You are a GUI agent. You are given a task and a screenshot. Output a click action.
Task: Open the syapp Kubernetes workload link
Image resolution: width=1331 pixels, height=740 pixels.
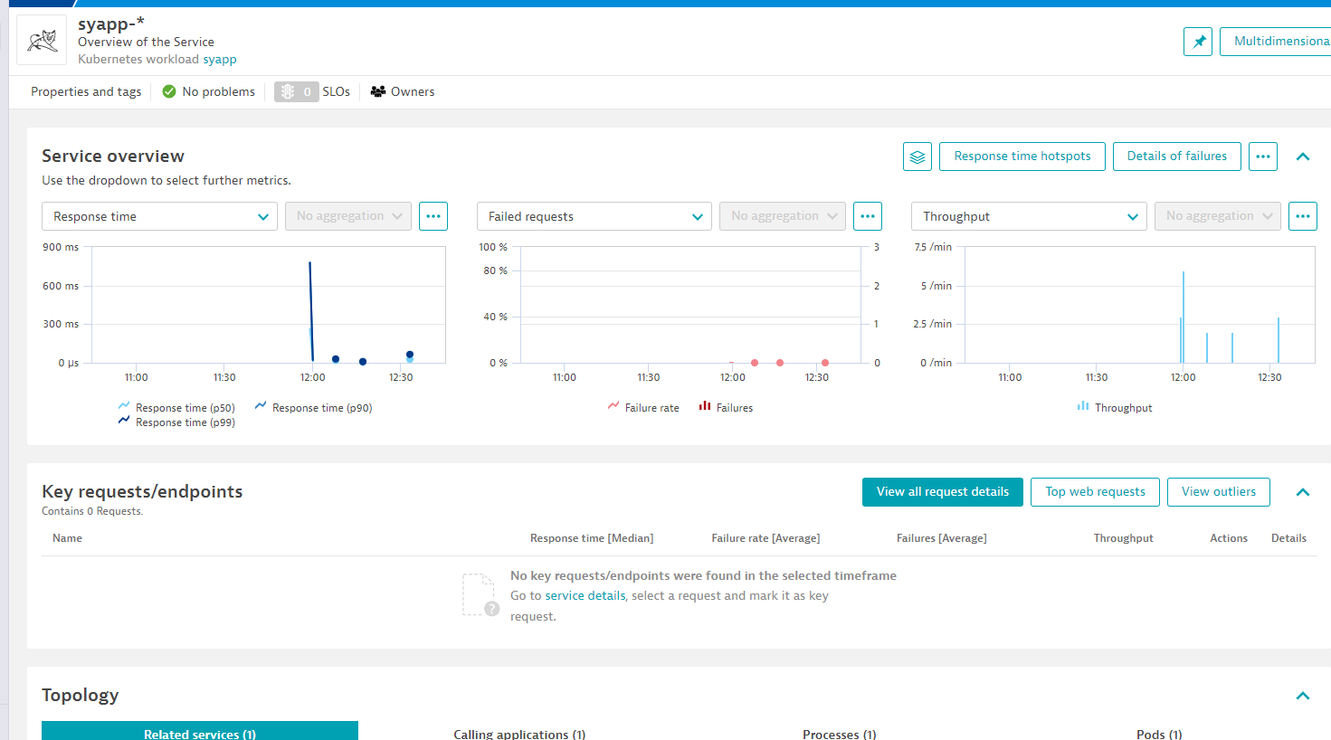tap(220, 60)
